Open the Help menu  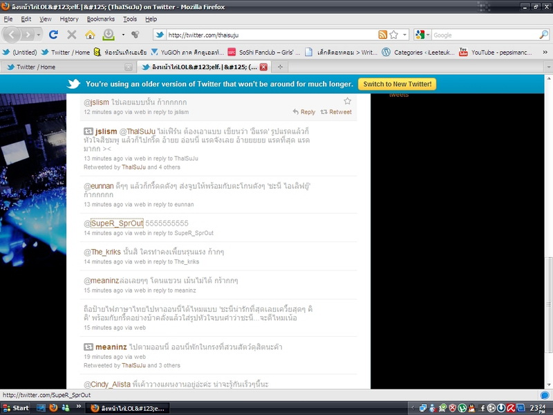[x=151, y=19]
